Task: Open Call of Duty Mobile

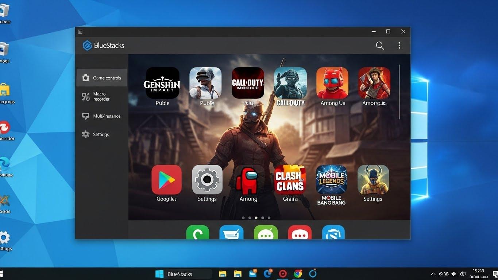Action: (x=248, y=83)
